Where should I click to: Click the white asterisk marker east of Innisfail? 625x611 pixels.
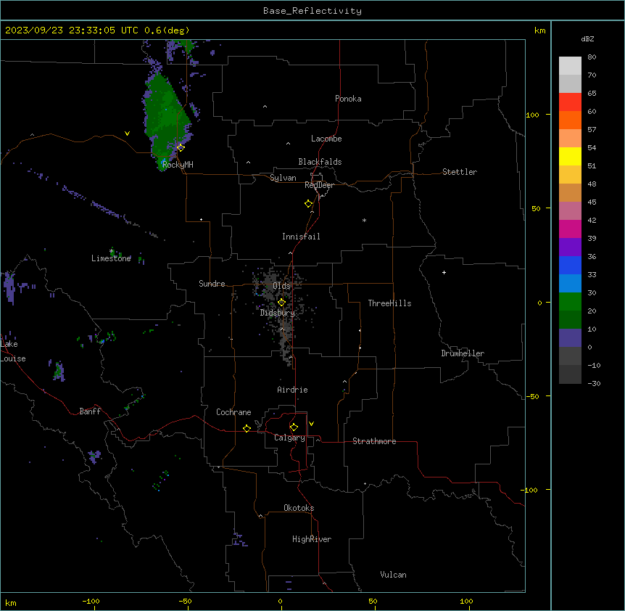[x=364, y=220]
